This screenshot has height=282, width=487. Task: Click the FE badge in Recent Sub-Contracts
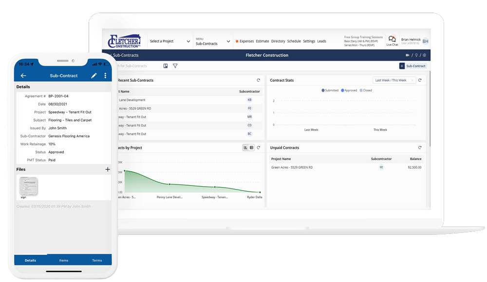(x=249, y=108)
